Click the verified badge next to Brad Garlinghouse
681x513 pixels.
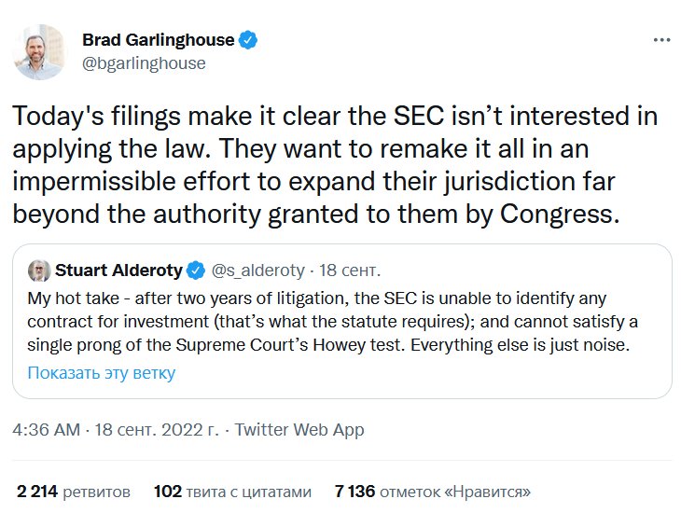tap(248, 40)
